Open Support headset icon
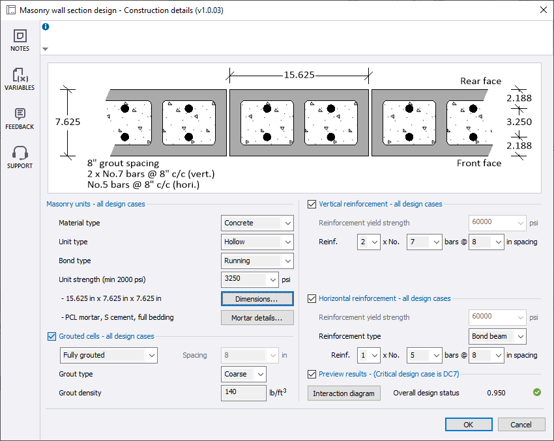 [x=20, y=154]
